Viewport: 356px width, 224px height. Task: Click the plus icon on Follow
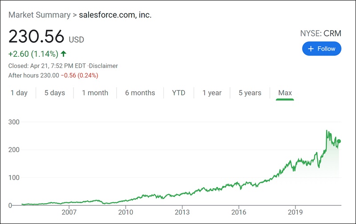311,49
